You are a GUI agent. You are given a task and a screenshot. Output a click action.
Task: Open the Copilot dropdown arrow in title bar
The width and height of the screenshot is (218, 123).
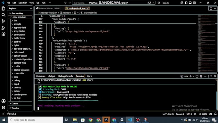click(153, 3)
